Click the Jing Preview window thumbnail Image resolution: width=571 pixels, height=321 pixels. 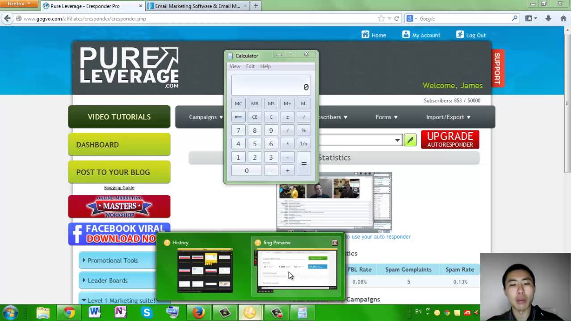297,271
